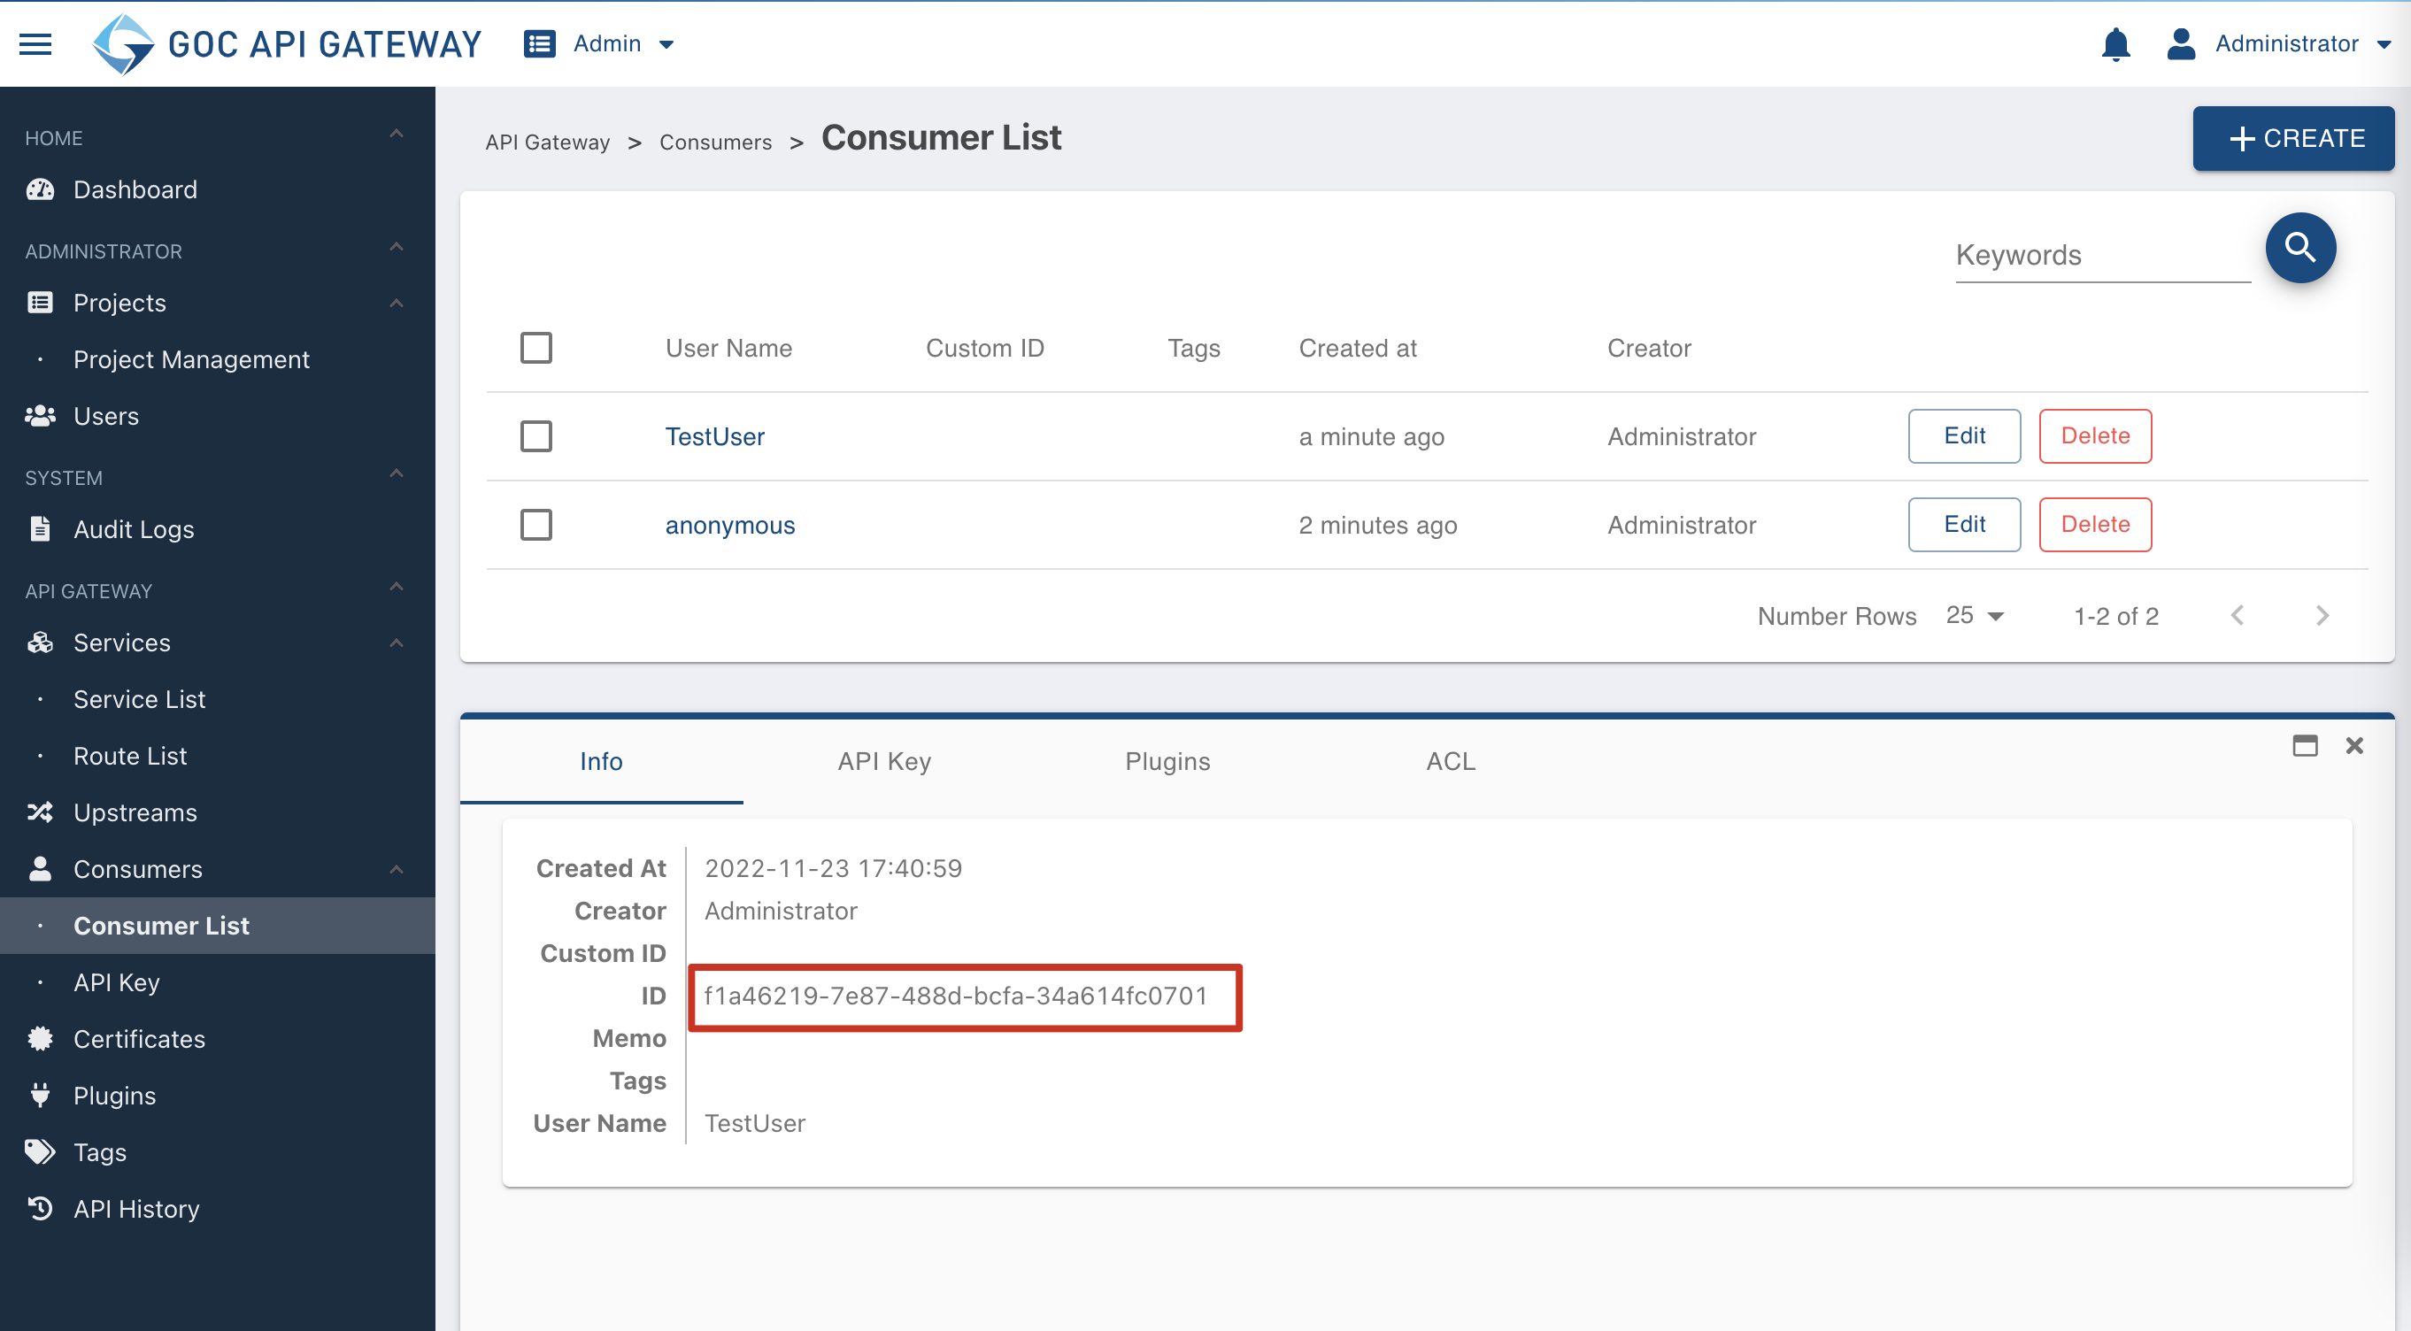Screen dimensions: 2411x1331
Task: Open the Number Rows 25 dropdown
Action: [x=1974, y=615]
